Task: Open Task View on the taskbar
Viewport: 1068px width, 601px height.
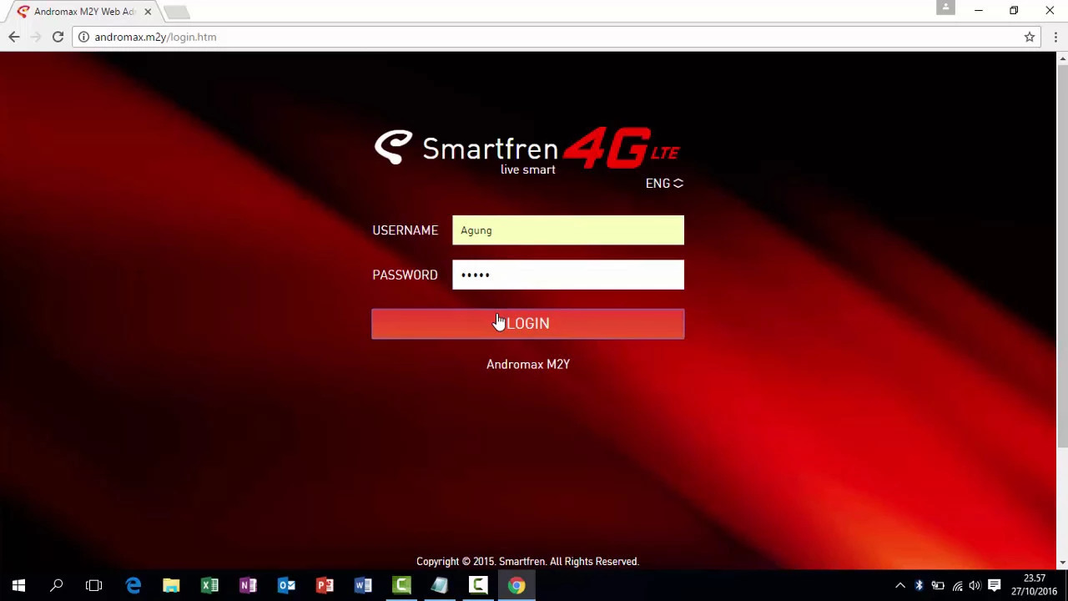Action: click(93, 586)
